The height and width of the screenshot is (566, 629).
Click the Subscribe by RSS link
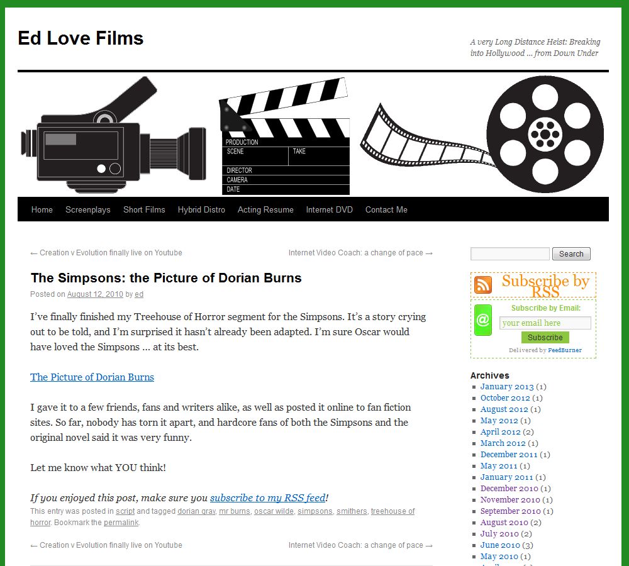click(545, 286)
